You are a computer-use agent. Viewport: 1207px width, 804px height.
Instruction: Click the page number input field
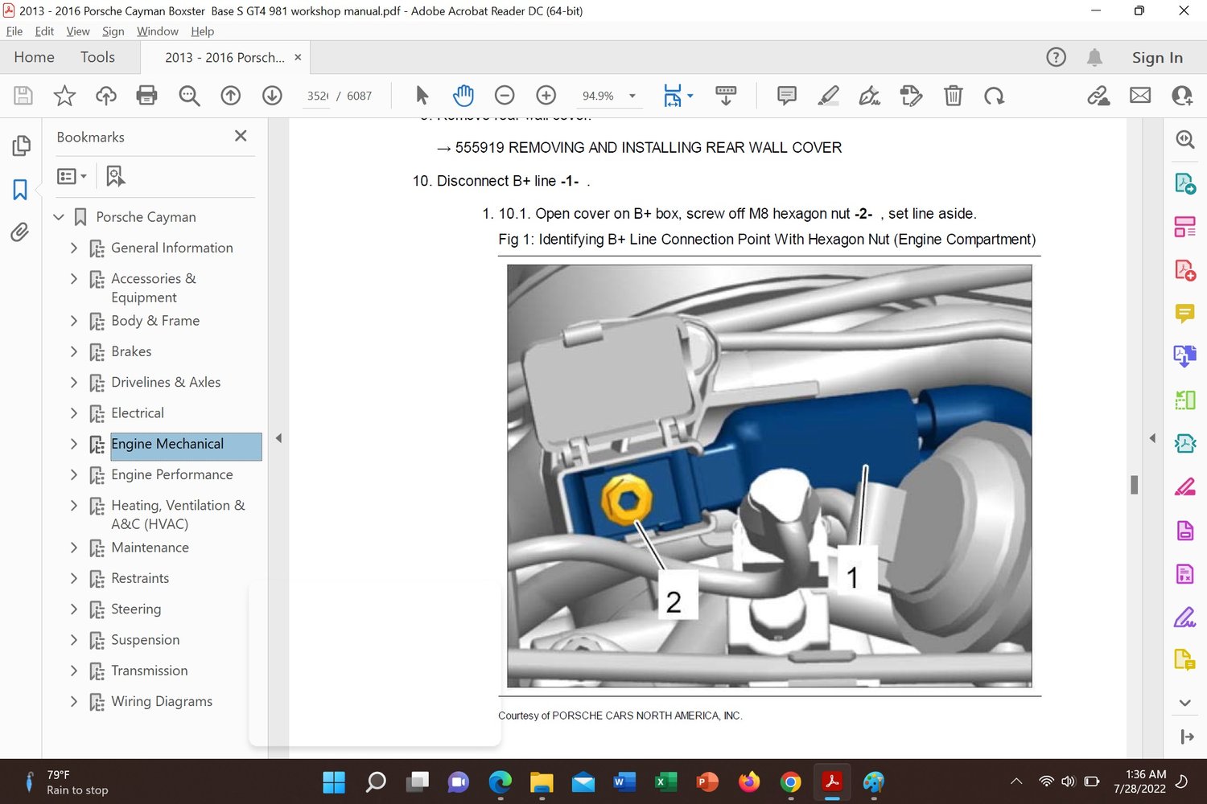[x=317, y=96]
